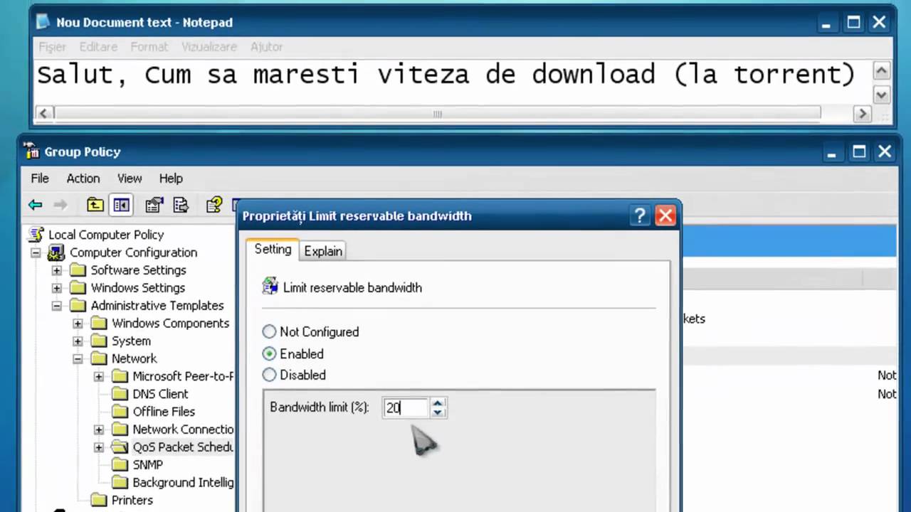Click the Back arrow in Group Policy toolbar
911x512 pixels.
point(35,205)
